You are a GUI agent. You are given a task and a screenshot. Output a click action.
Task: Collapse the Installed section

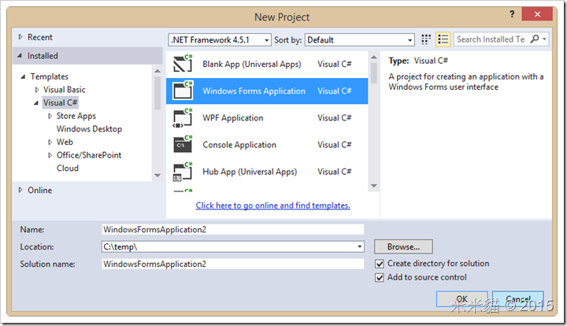[20, 56]
